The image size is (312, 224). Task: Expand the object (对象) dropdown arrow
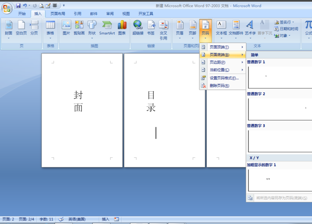coord(289,36)
